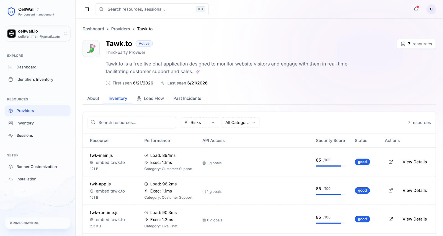This screenshot has width=443, height=236.
Task: Focus the Search resources input
Action: point(132,123)
